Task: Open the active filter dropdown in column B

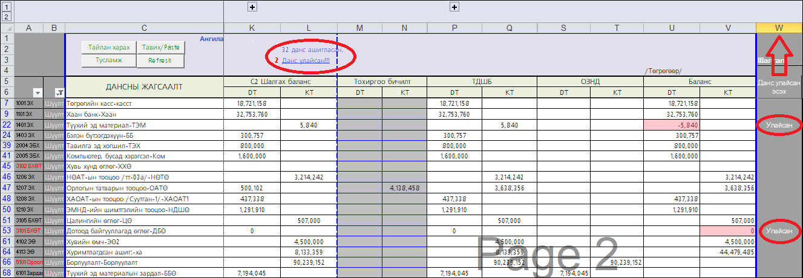Action: coord(59,92)
